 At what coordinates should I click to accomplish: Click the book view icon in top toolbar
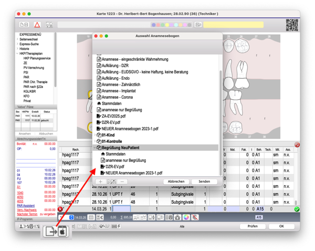point(24,25)
